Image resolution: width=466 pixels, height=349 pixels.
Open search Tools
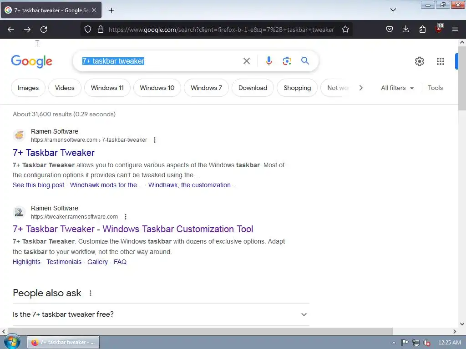coord(436,88)
